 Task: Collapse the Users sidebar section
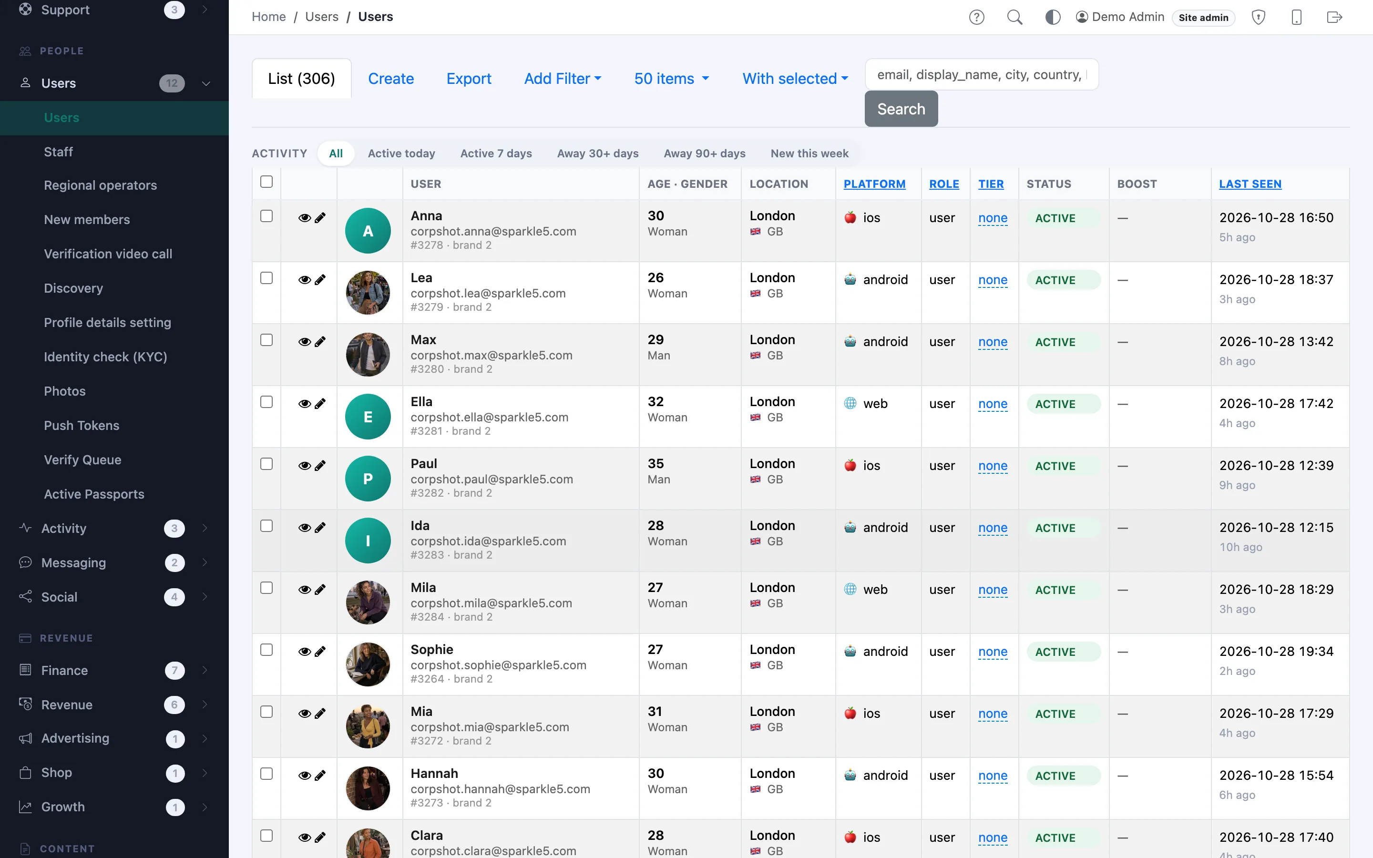tap(114, 83)
